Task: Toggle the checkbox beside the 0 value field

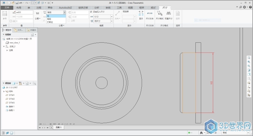Action: point(11,21)
